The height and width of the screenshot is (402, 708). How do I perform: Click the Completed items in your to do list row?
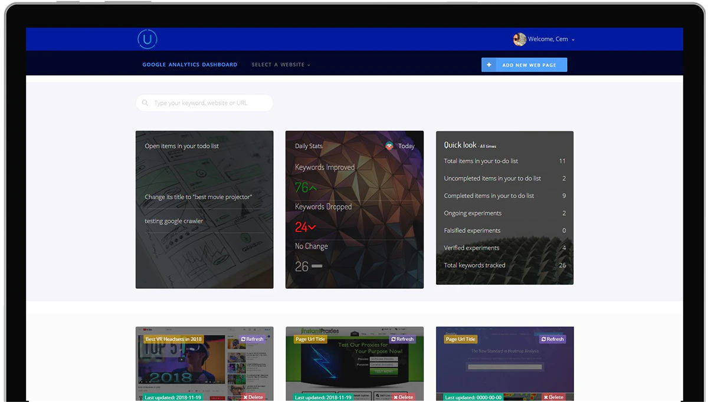pyautogui.click(x=504, y=196)
